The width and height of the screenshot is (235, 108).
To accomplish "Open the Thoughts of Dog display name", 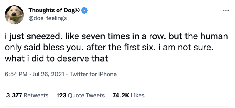I will pos(54,10).
